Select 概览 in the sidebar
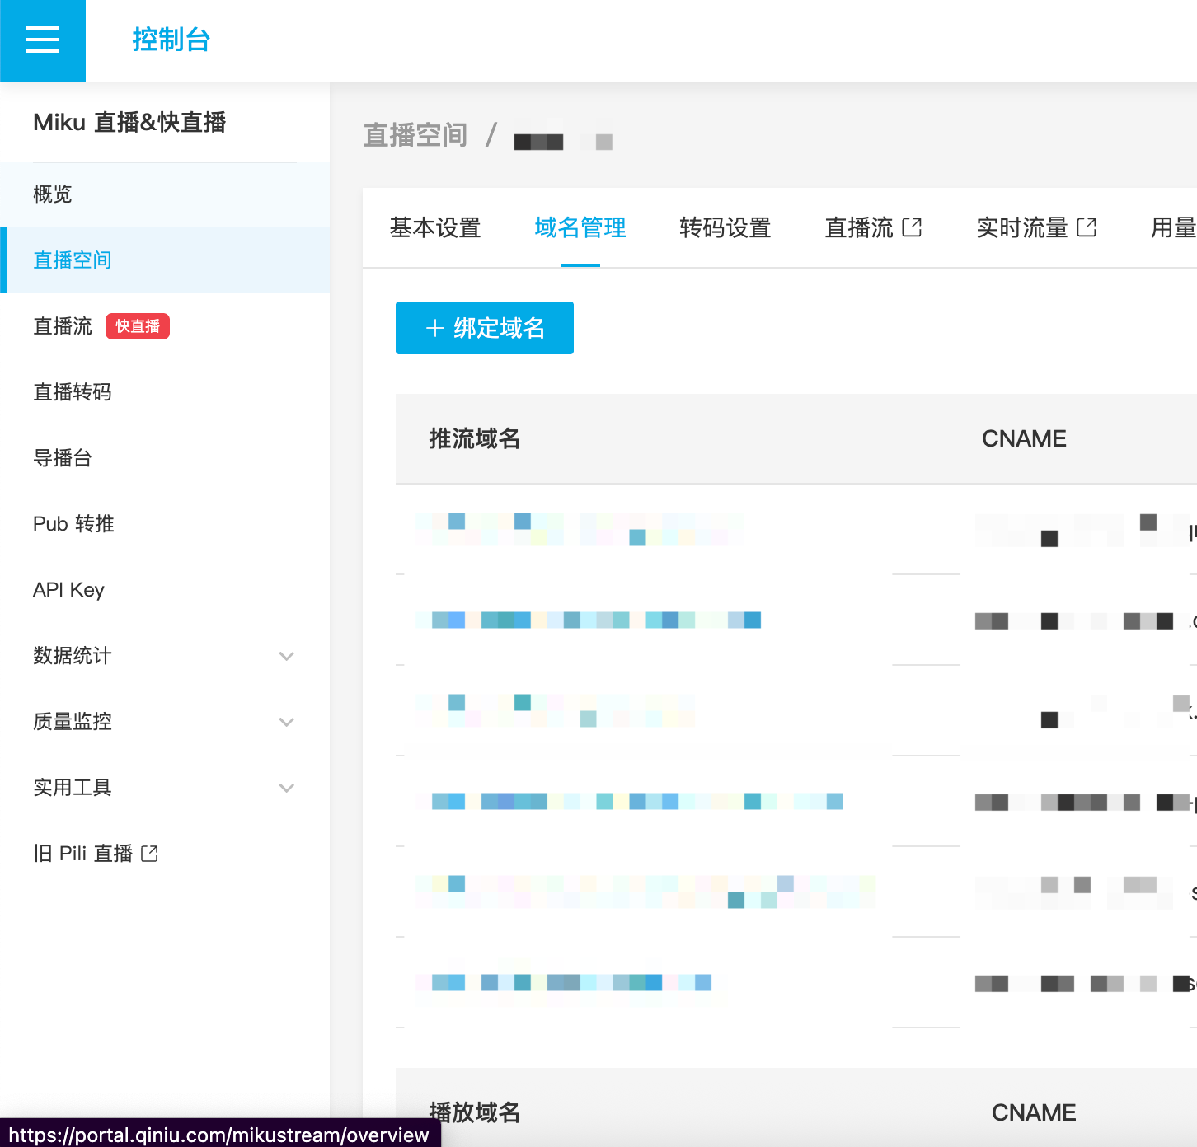Screen dimensions: 1197x1147 click(52, 194)
